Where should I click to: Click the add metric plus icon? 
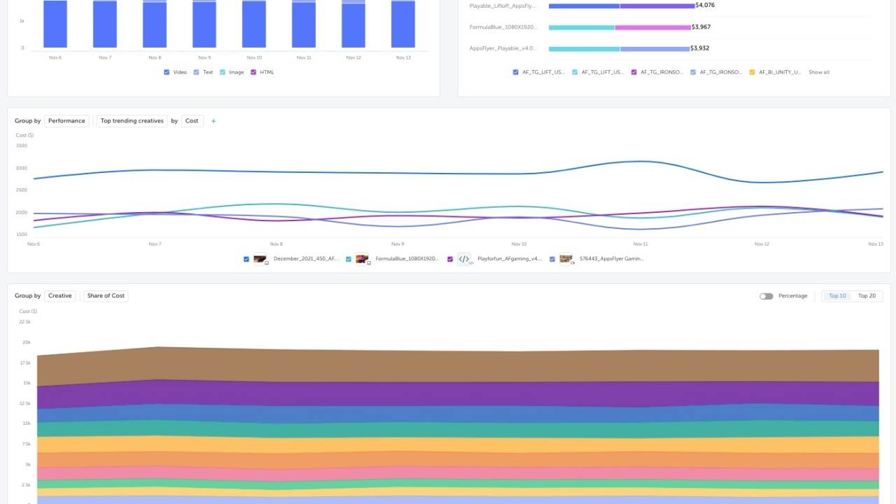(x=213, y=120)
